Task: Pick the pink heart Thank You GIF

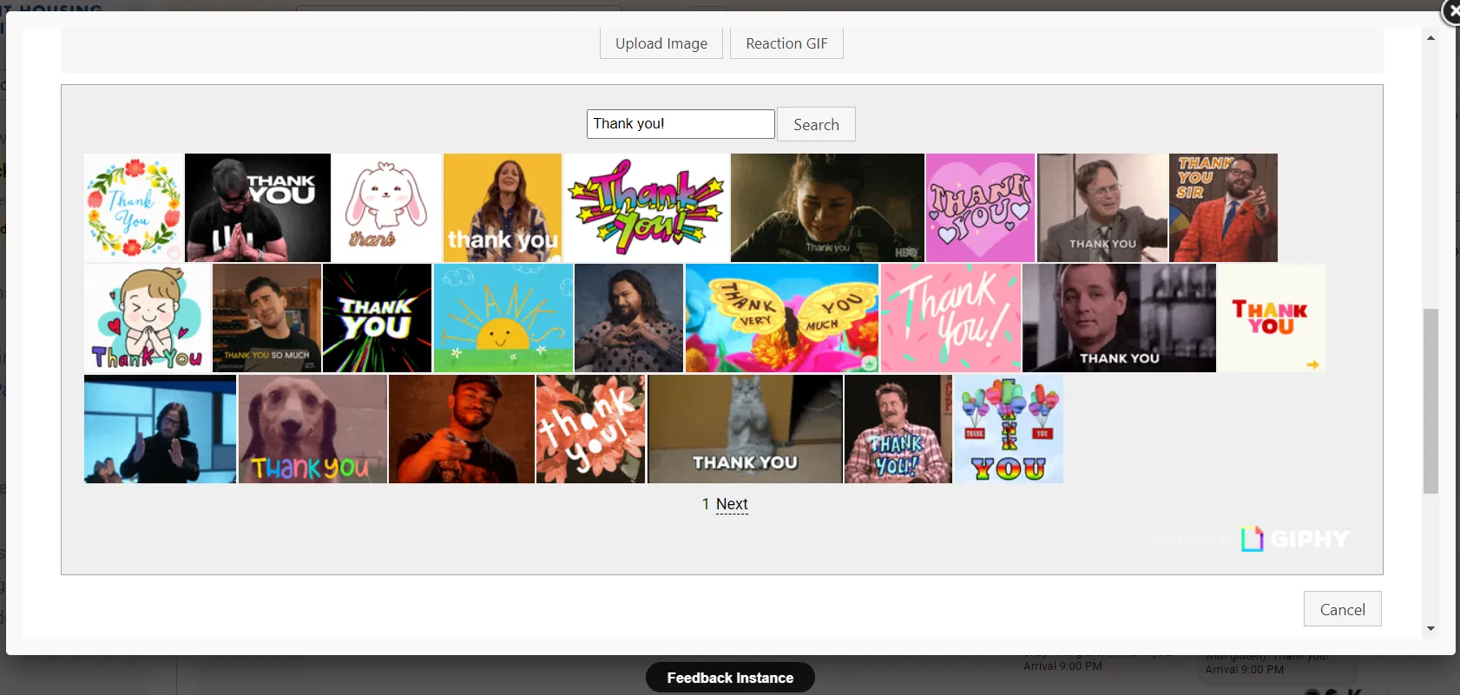Action: [x=980, y=207]
